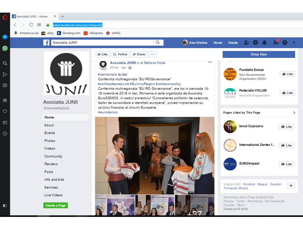Open Info and Ads section
Viewport: 303px width, 227px height.
[54, 179]
